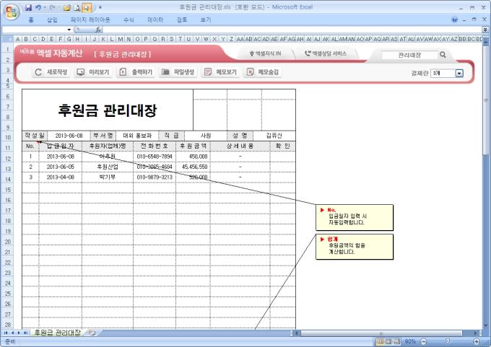Select the name cell 김유신

click(274, 136)
